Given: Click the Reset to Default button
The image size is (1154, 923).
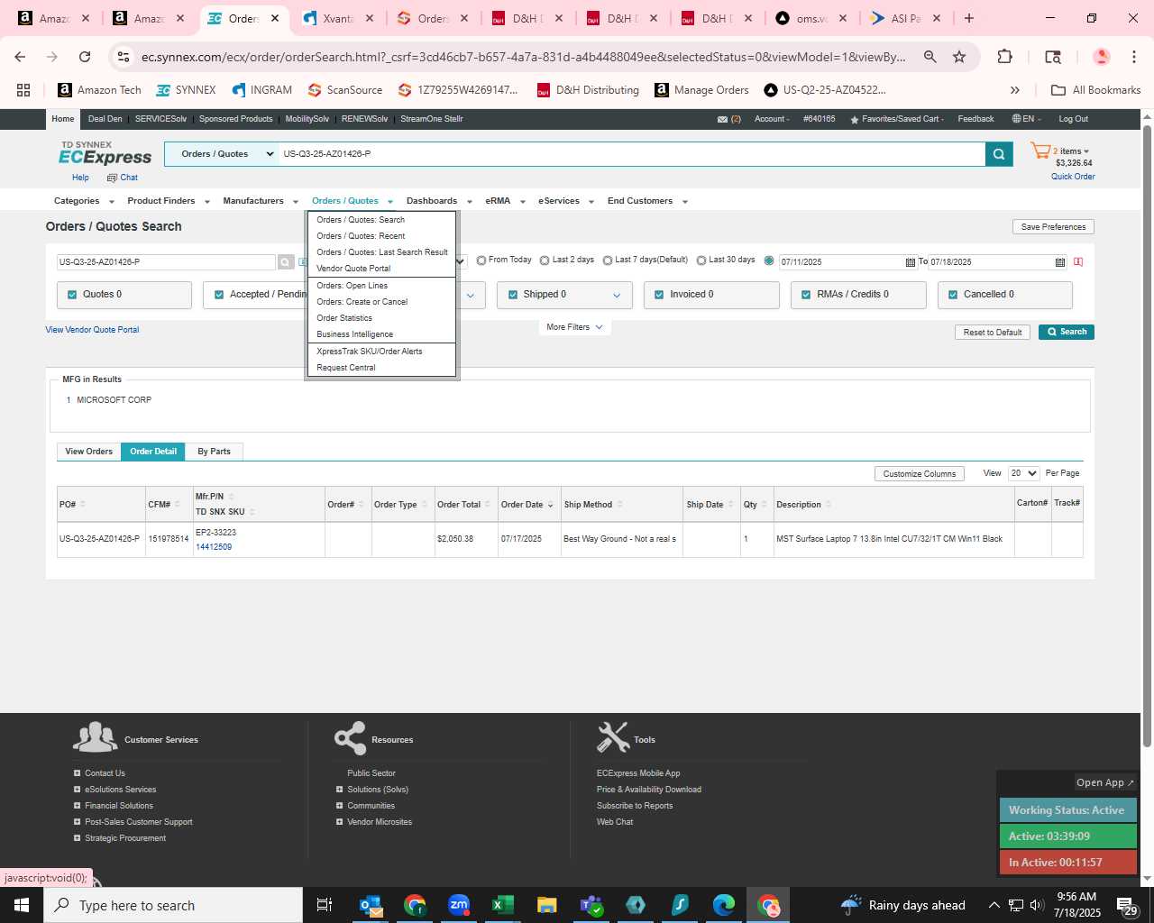Looking at the screenshot, I should pos(993,333).
